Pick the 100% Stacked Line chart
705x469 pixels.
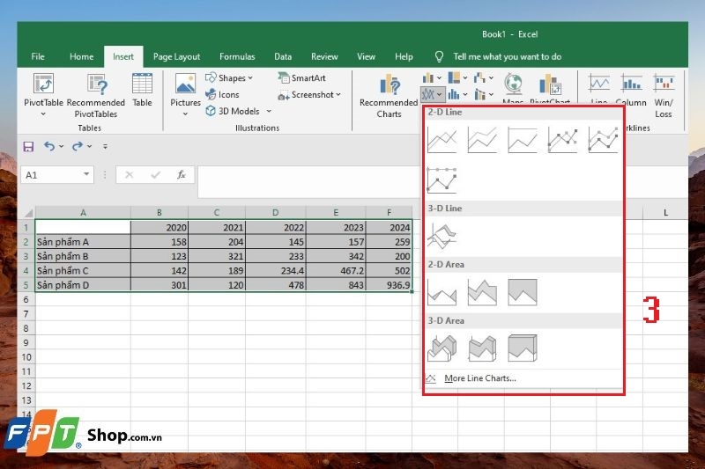[x=522, y=140]
